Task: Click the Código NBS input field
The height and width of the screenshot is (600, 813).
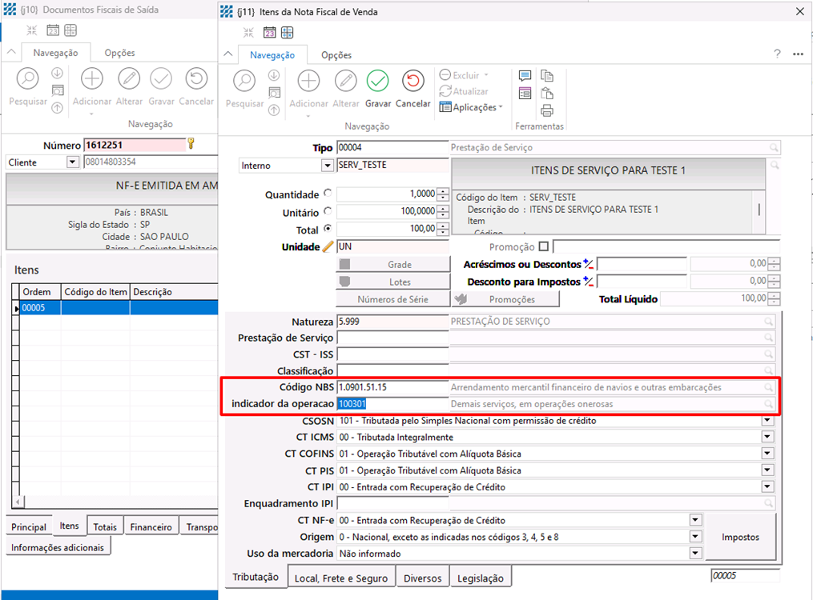Action: [x=392, y=387]
